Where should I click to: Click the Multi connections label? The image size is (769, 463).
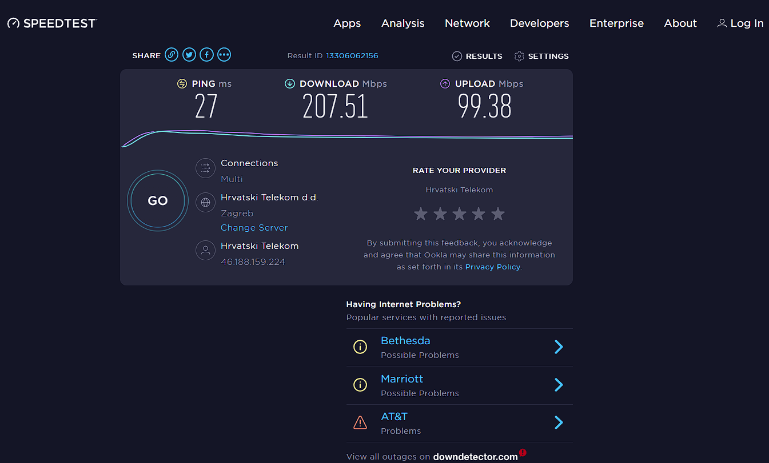click(x=232, y=179)
